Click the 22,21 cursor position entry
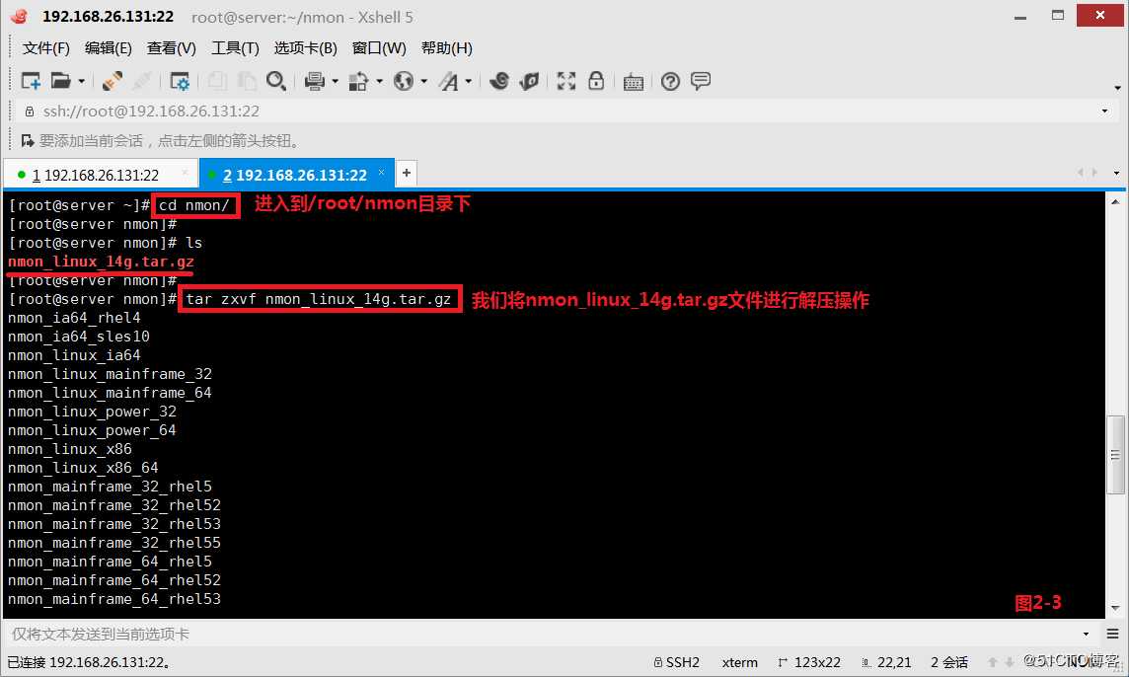 point(887,662)
